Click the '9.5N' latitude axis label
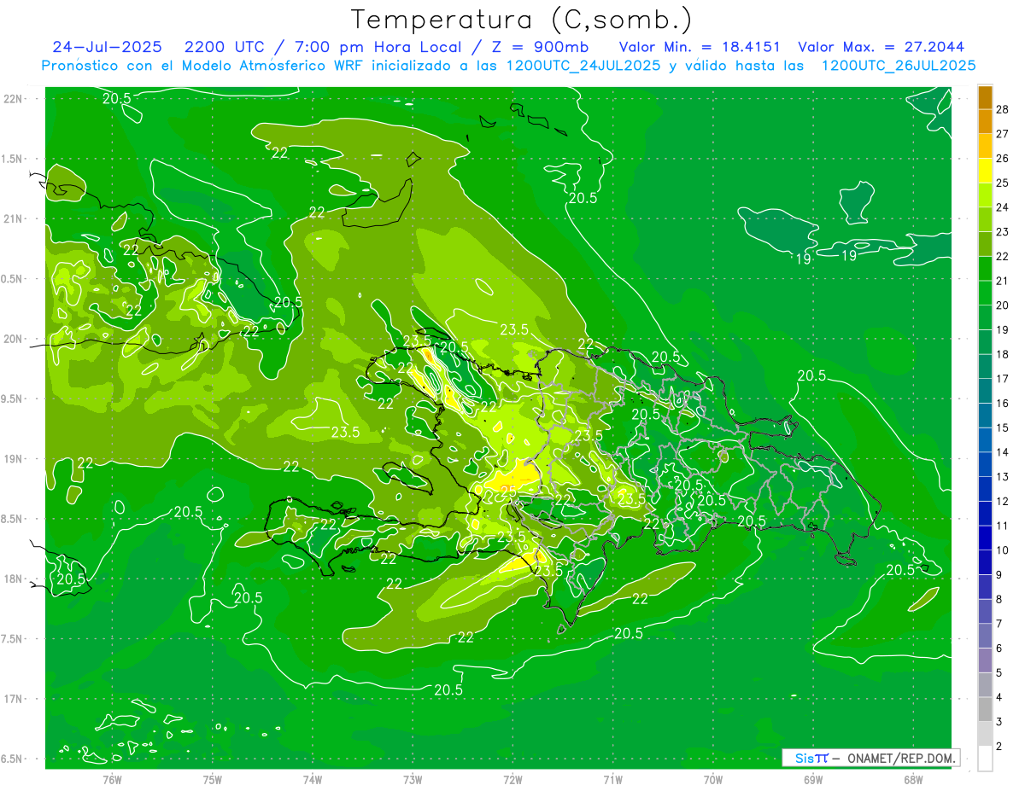 13,398
